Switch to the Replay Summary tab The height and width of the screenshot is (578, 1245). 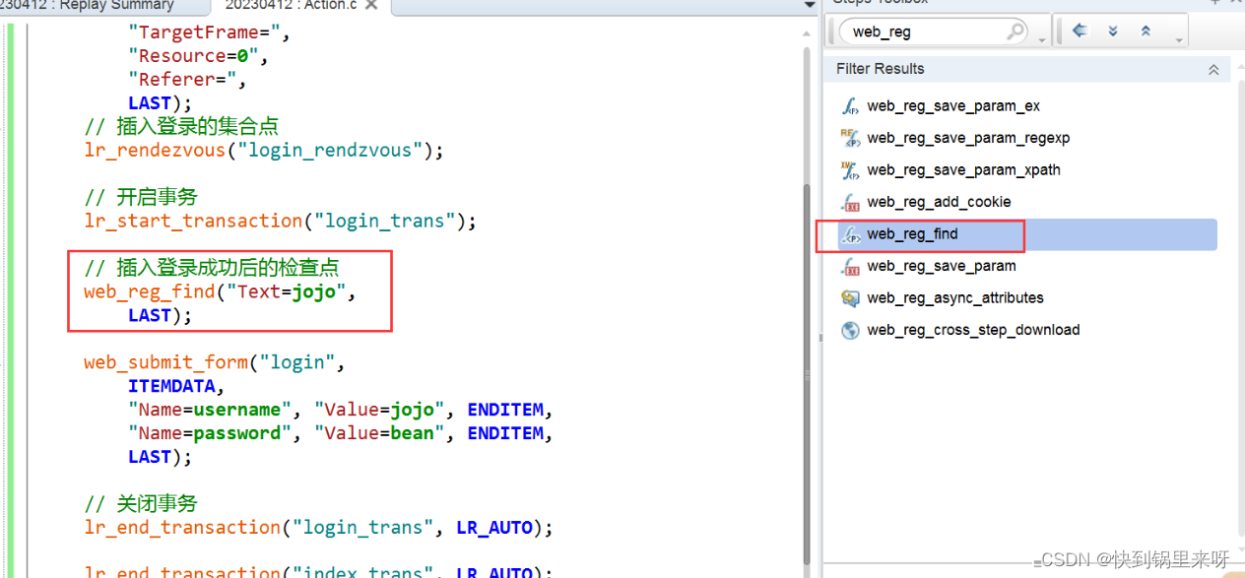click(x=88, y=5)
